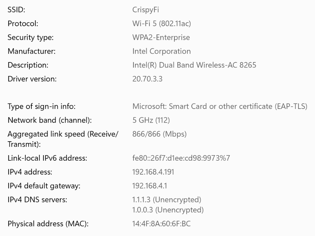This screenshot has height=236, width=315.
Task: Click the EAP-TLS sign-in info value
Action: pyautogui.click(x=220, y=106)
